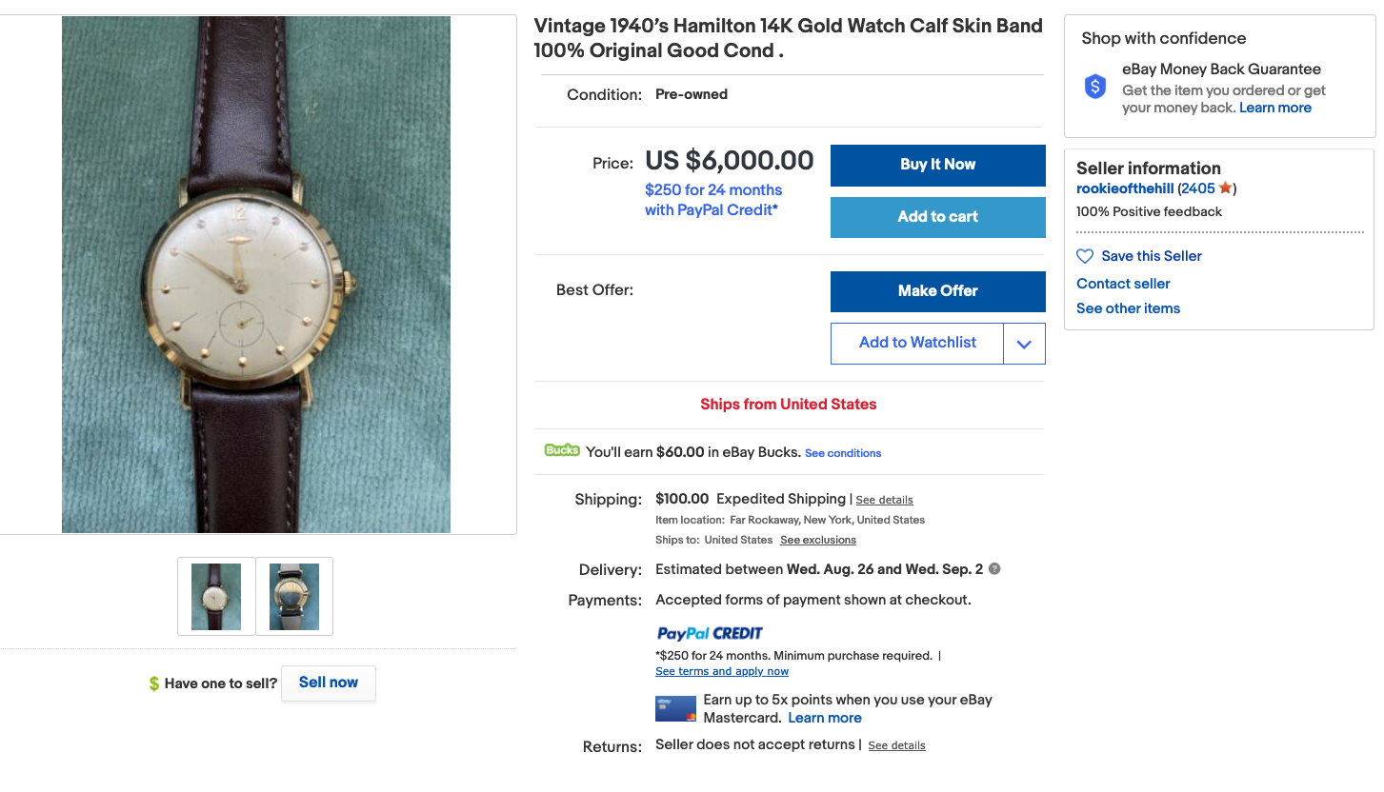Click the Sell now button
1384x792 pixels.
(329, 683)
